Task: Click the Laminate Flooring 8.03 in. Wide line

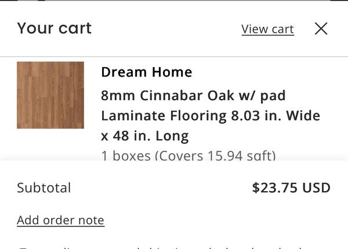Action: pos(210,116)
